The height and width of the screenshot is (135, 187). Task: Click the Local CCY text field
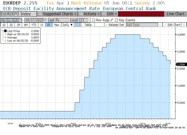79,20
